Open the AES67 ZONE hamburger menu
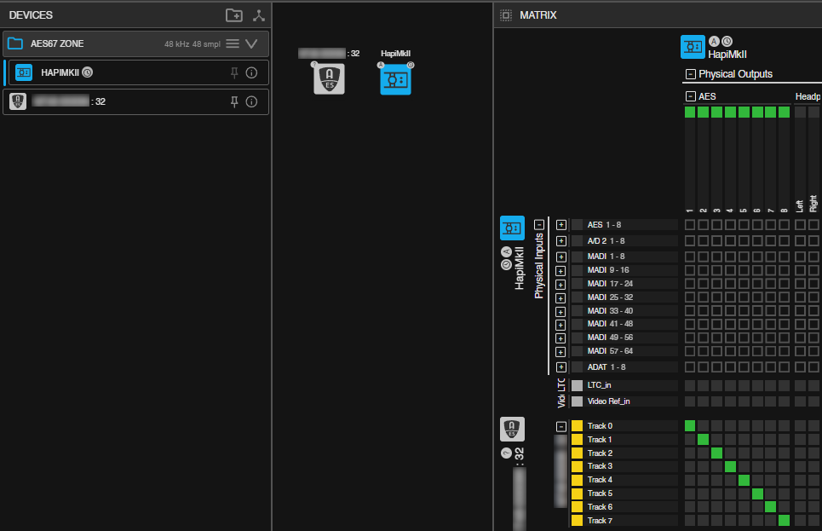Viewport: 822px width, 531px height. click(x=233, y=43)
